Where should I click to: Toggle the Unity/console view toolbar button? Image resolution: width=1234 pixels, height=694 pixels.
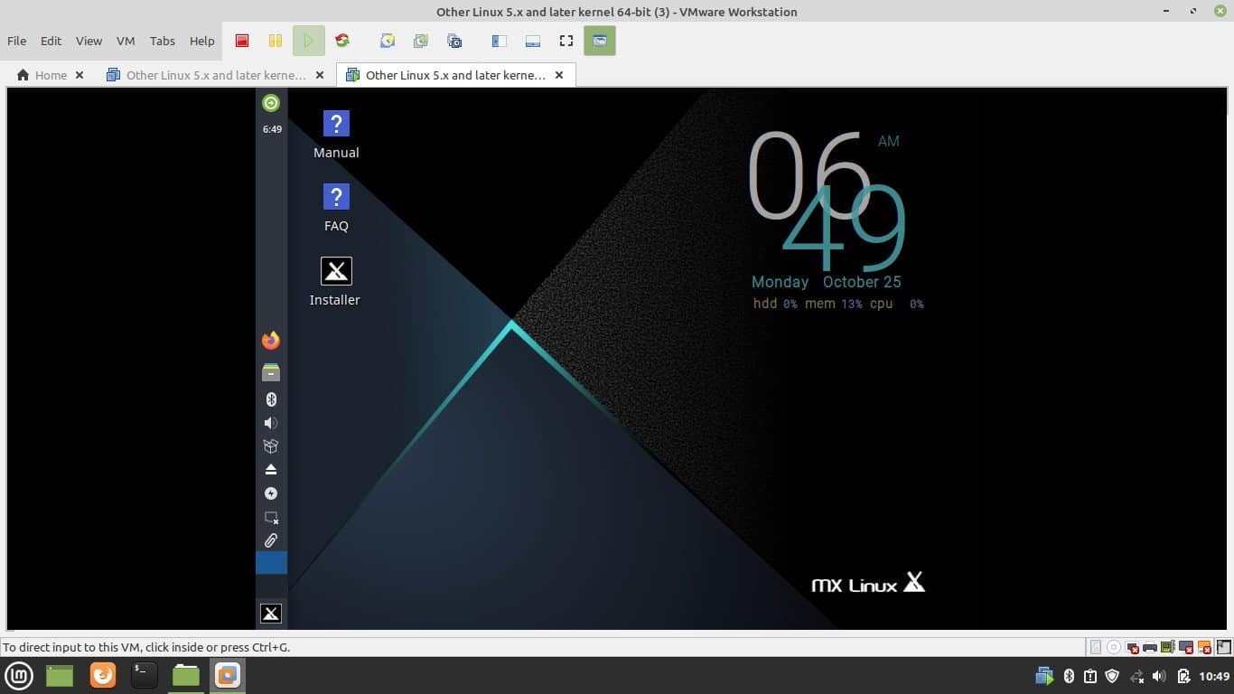click(x=600, y=41)
